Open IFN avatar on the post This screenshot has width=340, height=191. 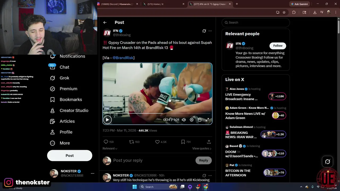(x=107, y=33)
